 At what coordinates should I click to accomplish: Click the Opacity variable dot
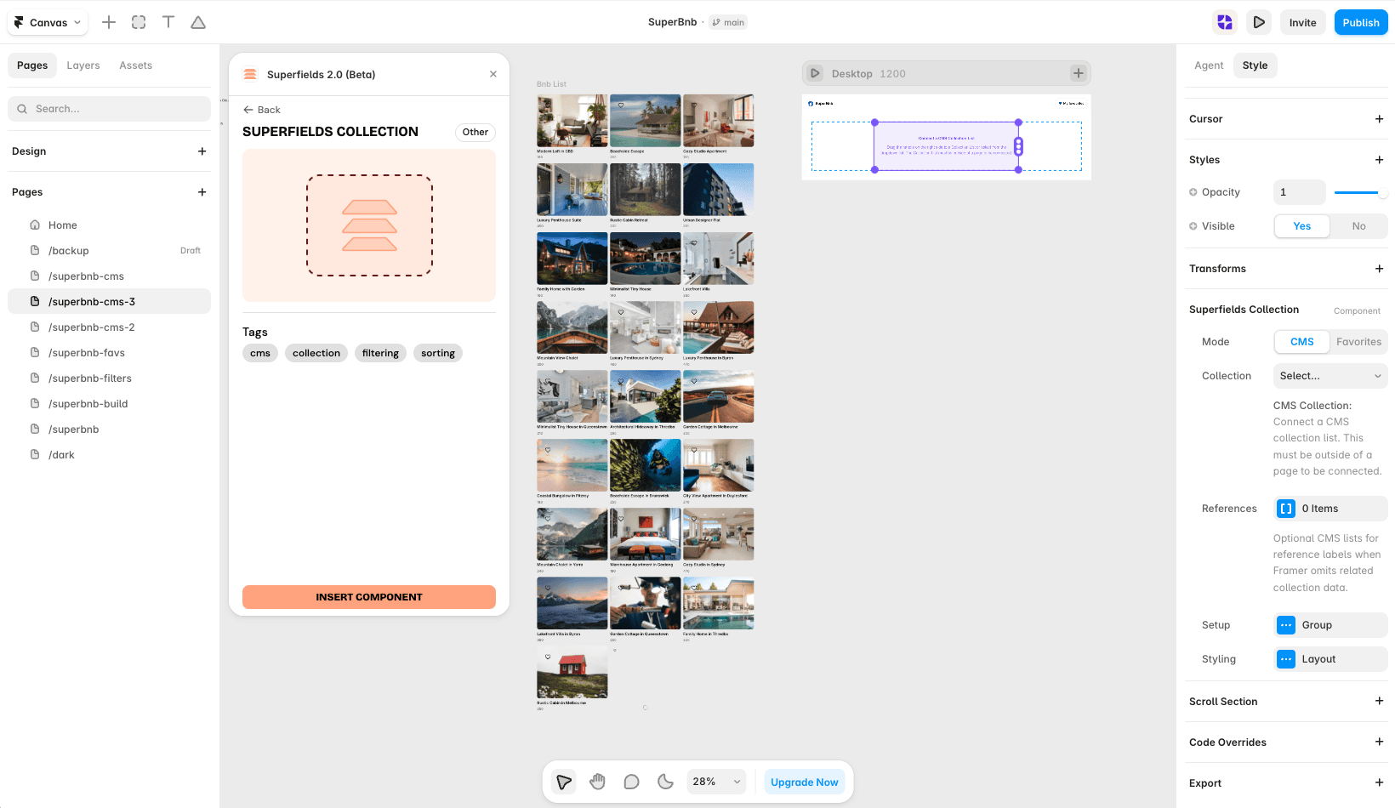[x=1193, y=192]
